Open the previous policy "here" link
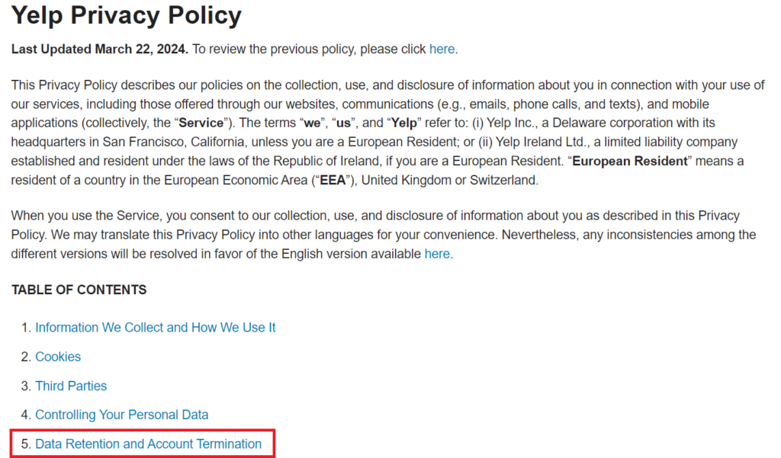The width and height of the screenshot is (781, 458). (442, 50)
